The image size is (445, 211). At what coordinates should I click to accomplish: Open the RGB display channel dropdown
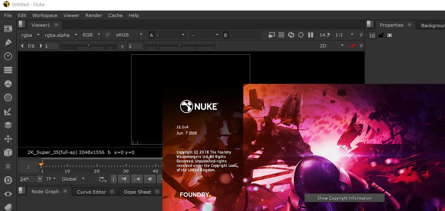pyautogui.click(x=91, y=35)
